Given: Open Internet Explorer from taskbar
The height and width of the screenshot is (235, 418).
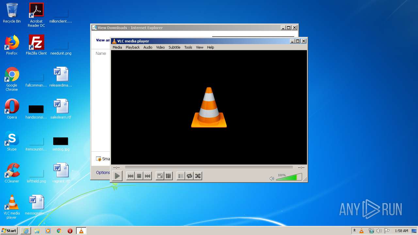Looking at the screenshot, I should tap(26, 231).
